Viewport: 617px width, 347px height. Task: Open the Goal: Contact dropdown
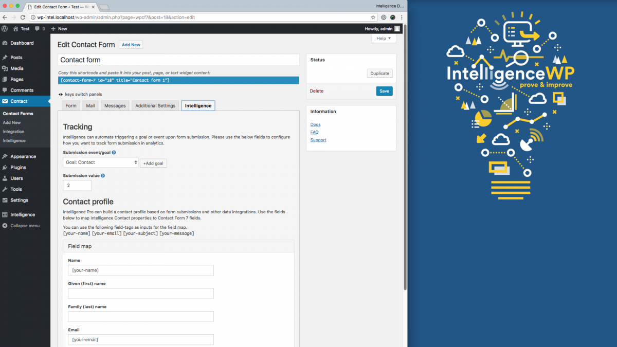tap(101, 162)
